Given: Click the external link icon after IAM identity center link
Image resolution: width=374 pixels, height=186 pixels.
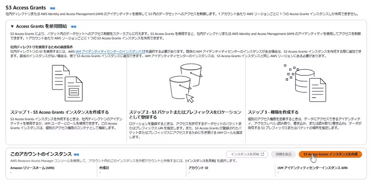Looking at the screenshot, I should pyautogui.click(x=144, y=51).
